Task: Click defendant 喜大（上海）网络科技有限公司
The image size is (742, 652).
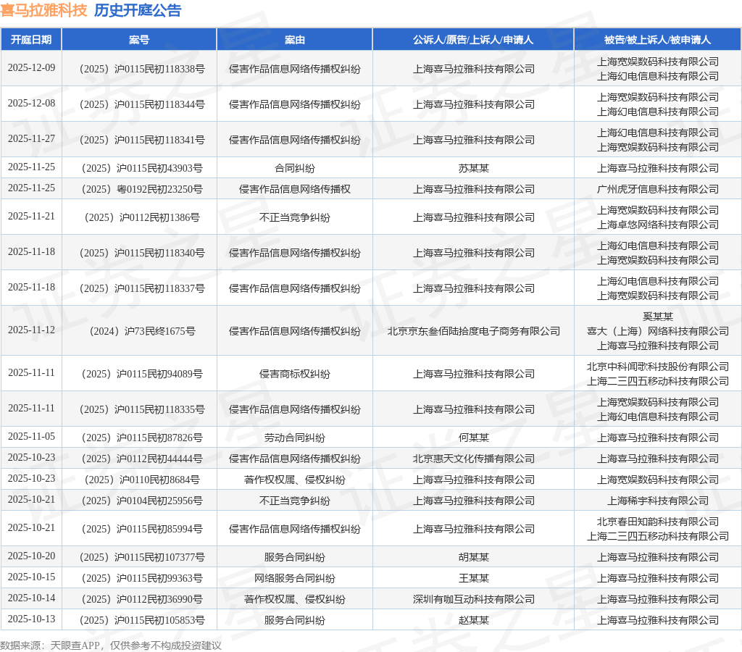Action: [x=658, y=331]
